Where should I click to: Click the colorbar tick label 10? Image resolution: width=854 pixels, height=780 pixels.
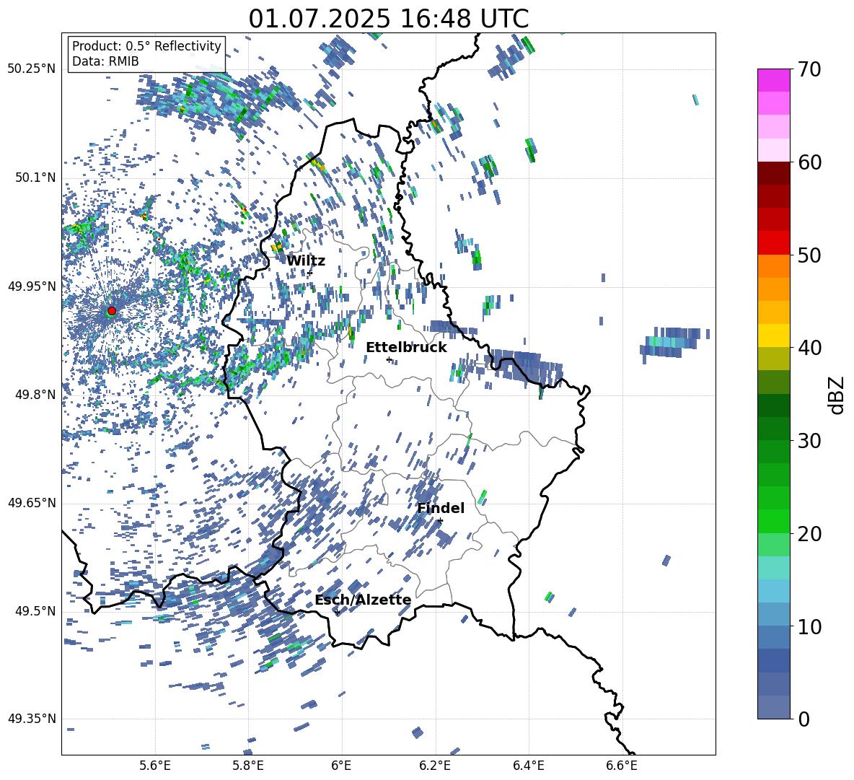click(809, 626)
